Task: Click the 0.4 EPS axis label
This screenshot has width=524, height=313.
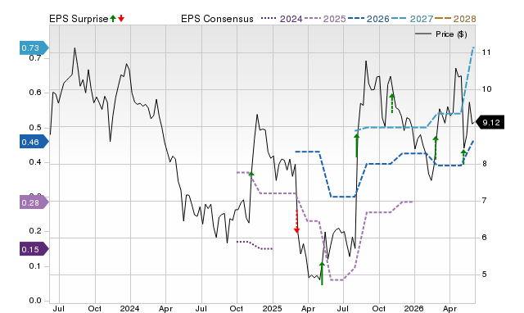Action: 35,162
